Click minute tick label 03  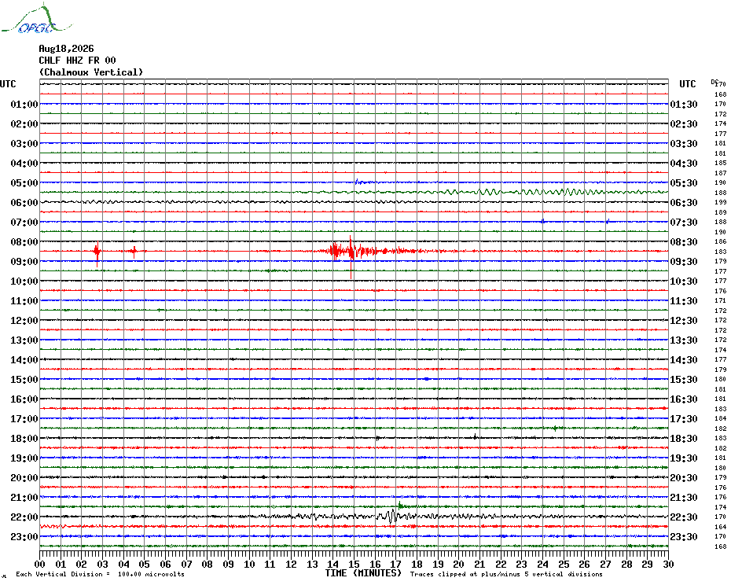pos(102,565)
